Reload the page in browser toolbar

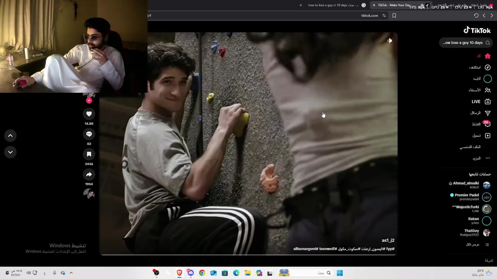[476, 15]
